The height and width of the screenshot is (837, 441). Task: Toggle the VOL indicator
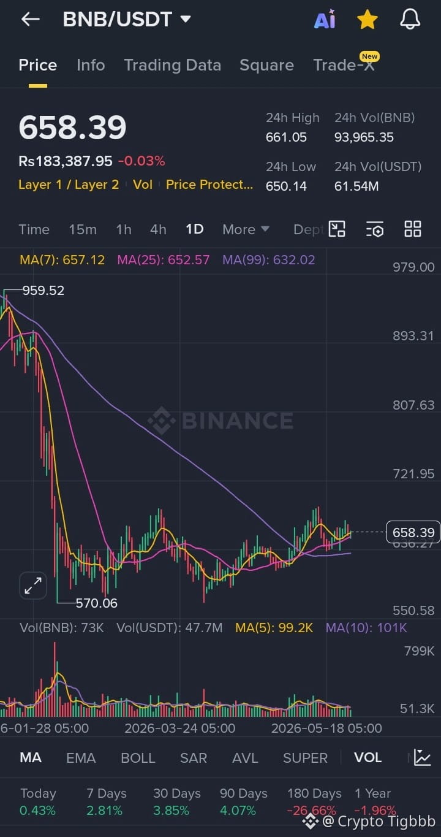coord(367,757)
